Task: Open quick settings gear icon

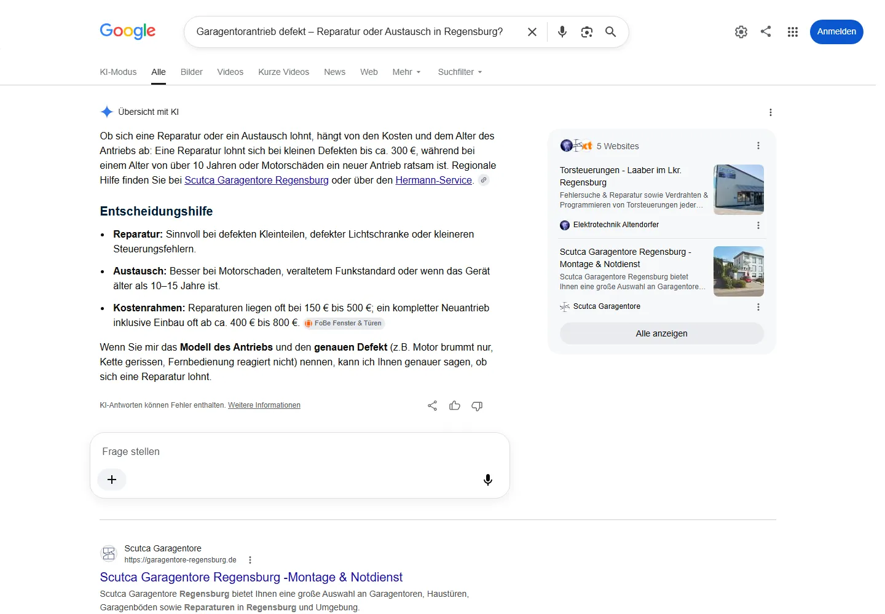Action: click(x=741, y=32)
